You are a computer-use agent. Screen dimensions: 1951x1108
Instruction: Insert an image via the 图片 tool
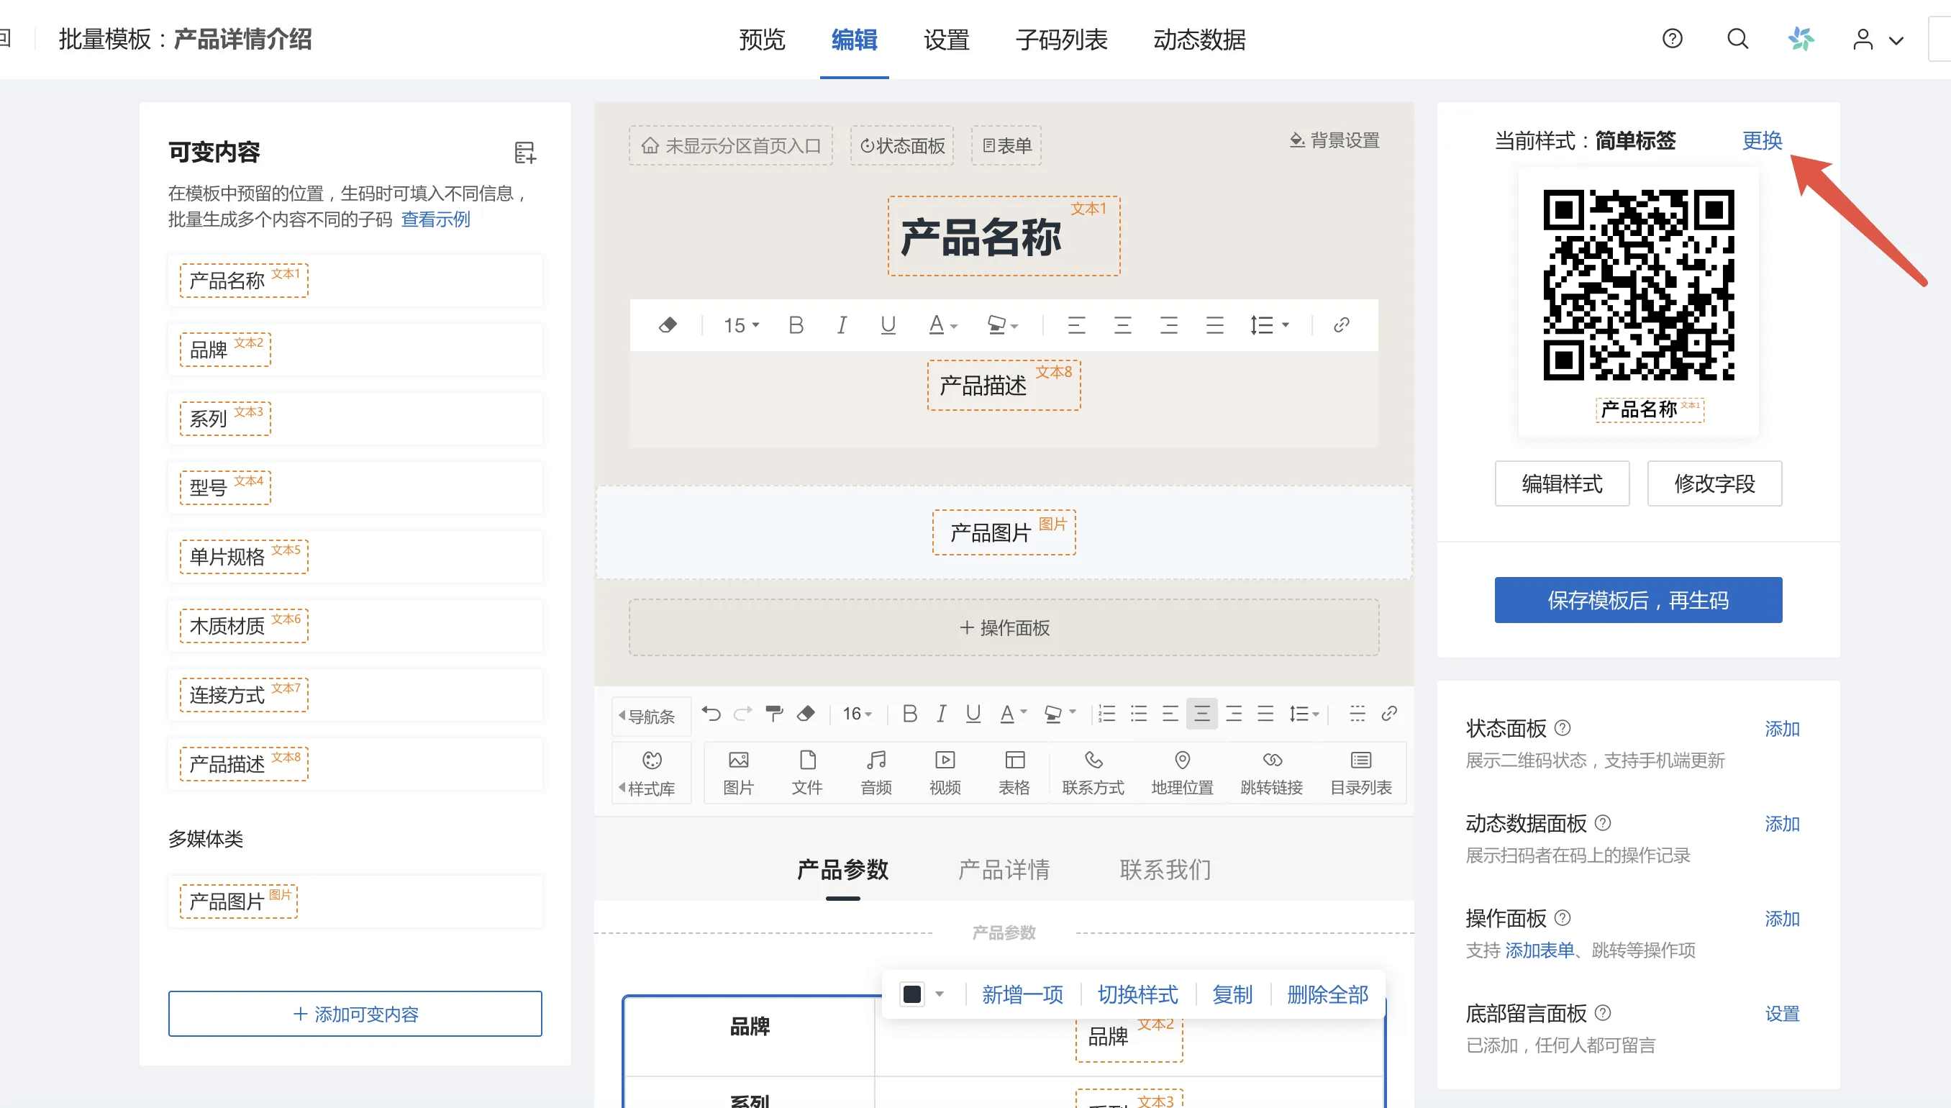[x=738, y=773]
